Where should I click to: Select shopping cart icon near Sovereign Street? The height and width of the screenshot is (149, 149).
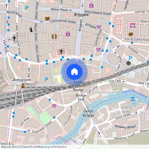pyautogui.click(x=54, y=106)
